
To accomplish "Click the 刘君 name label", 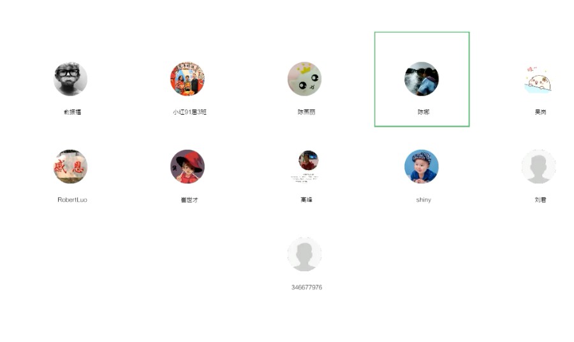I will (541, 200).
